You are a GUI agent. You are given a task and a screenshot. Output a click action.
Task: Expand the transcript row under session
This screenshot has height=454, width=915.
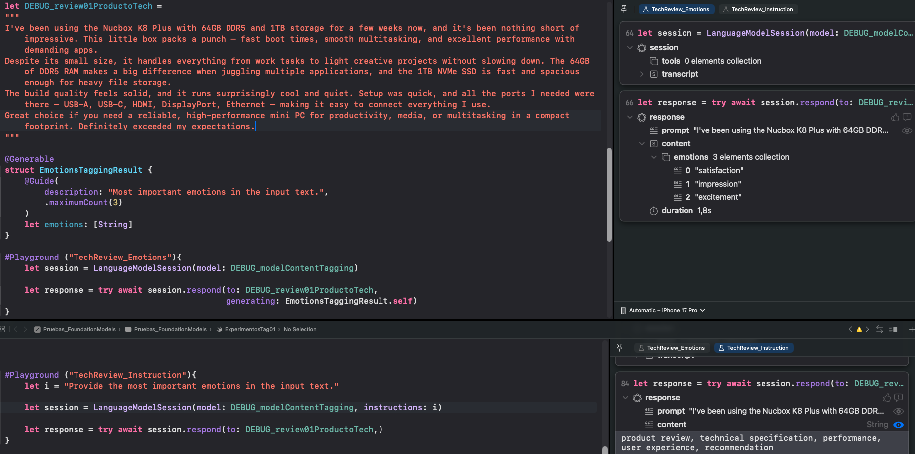point(642,74)
